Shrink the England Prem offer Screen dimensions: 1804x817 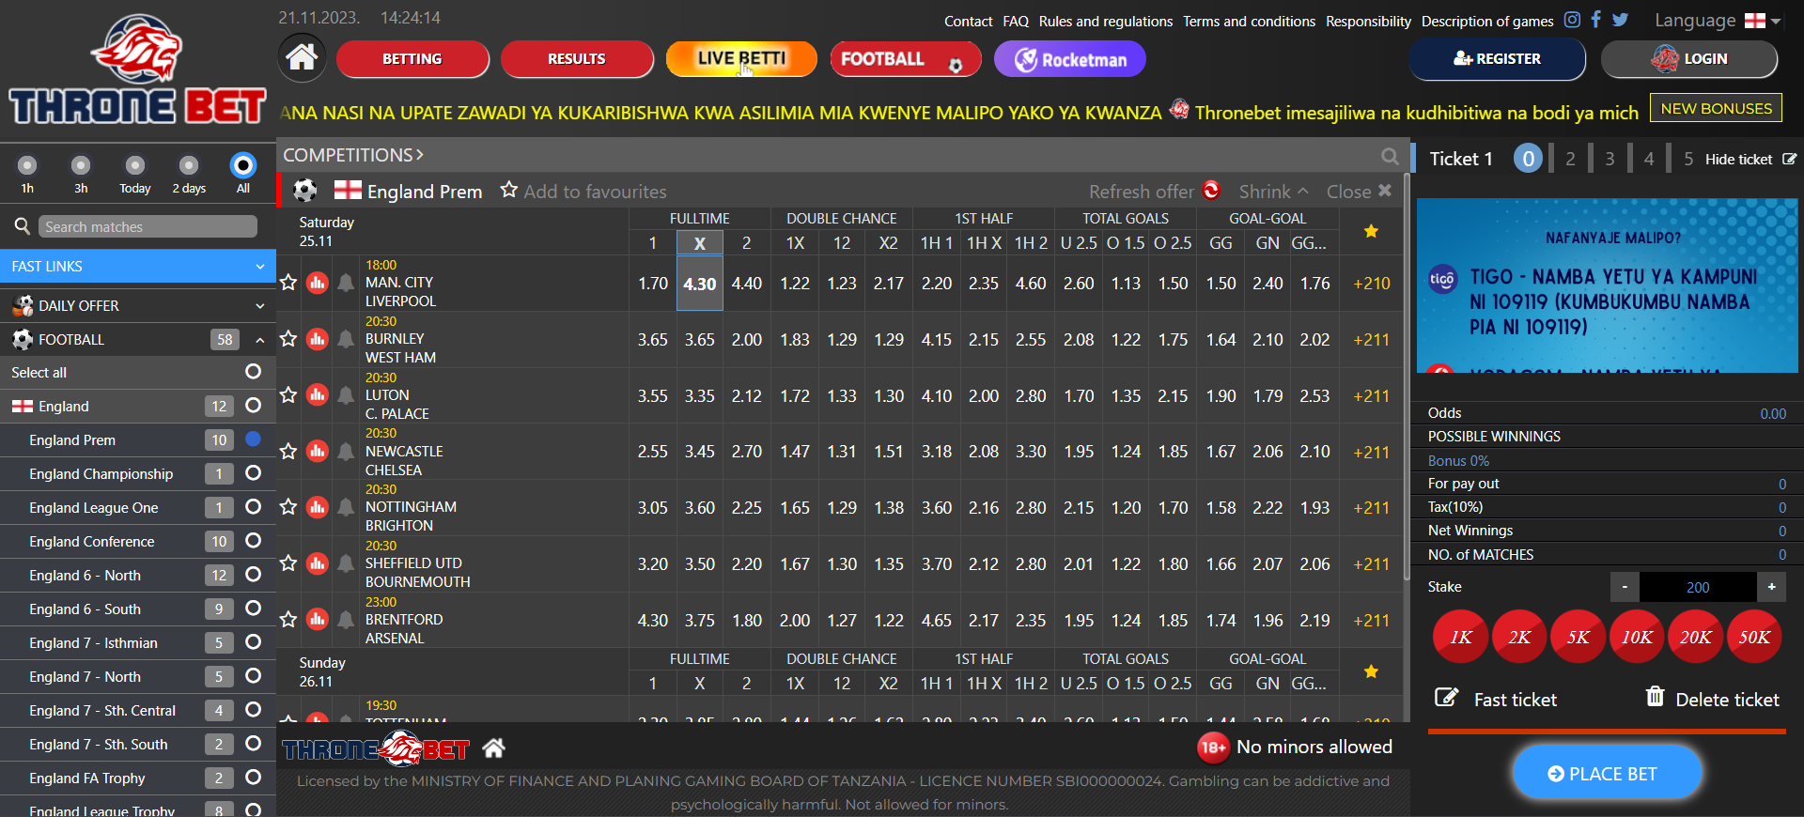coord(1273,192)
